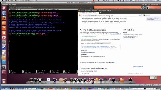Click the package box icon in bottom dock
The width and height of the screenshot is (161, 90).
(61, 80)
